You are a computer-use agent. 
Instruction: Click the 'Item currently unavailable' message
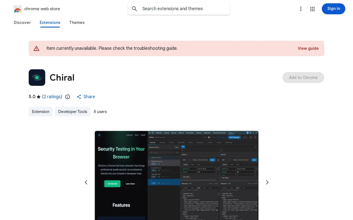[112, 48]
